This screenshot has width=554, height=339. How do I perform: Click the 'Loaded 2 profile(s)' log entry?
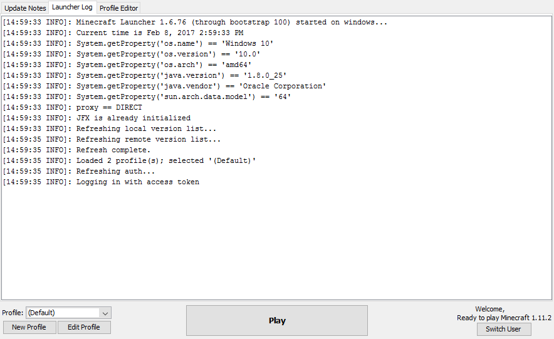click(129, 160)
